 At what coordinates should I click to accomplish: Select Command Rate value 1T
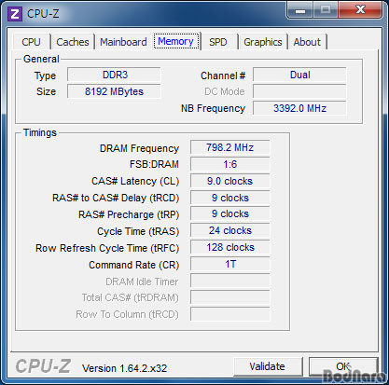click(x=230, y=264)
